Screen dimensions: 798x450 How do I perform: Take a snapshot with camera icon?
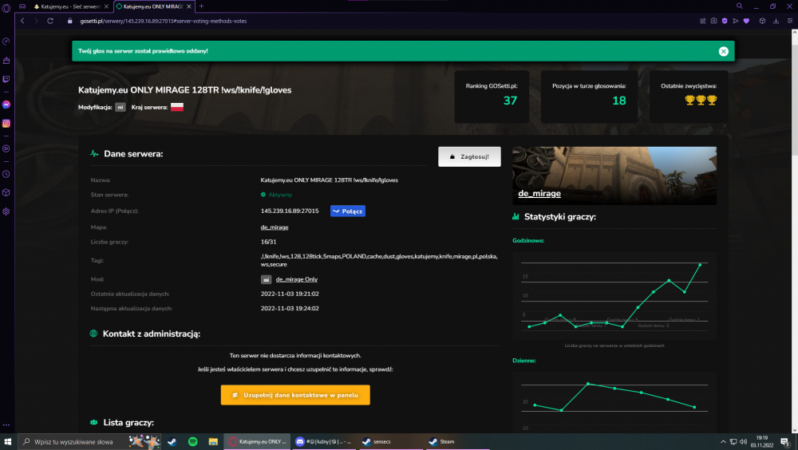[x=713, y=21]
